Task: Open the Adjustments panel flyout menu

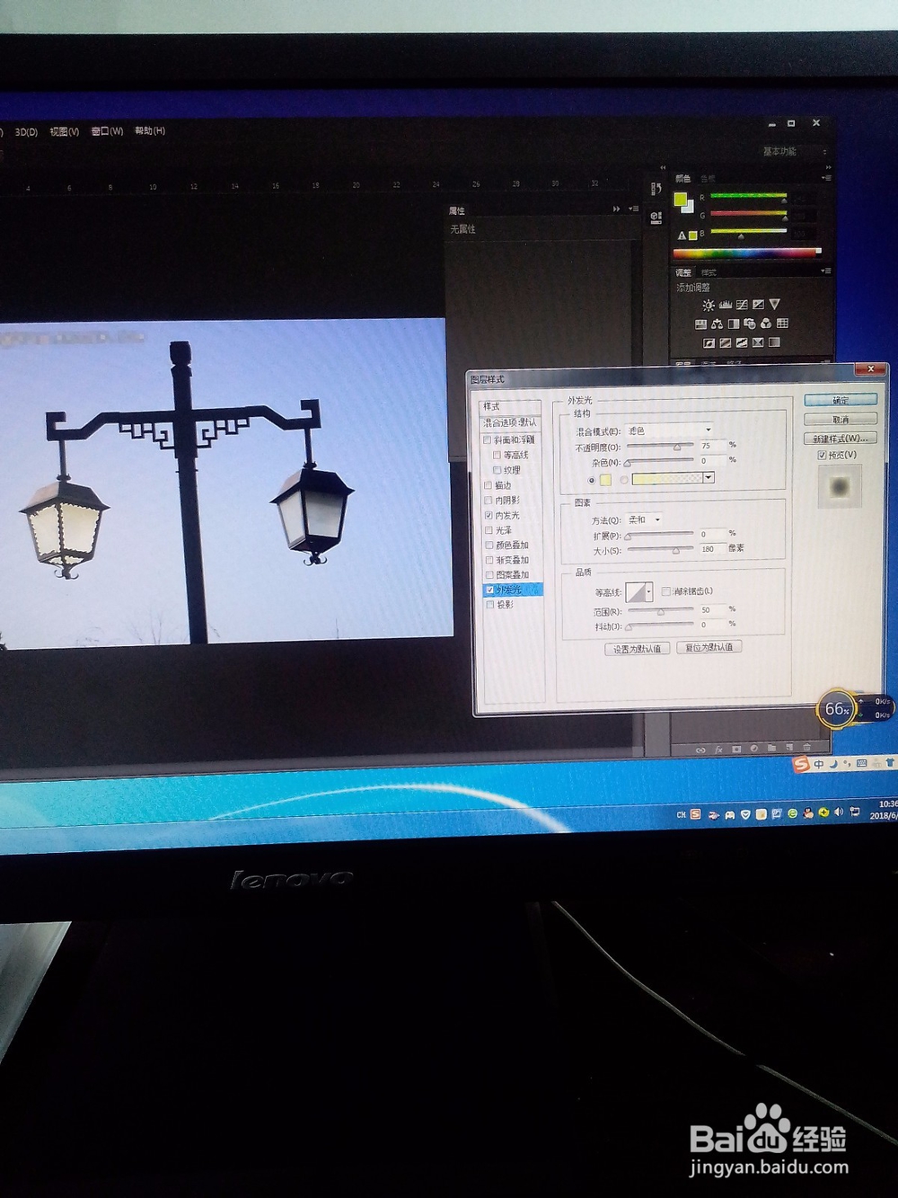Action: [x=827, y=271]
